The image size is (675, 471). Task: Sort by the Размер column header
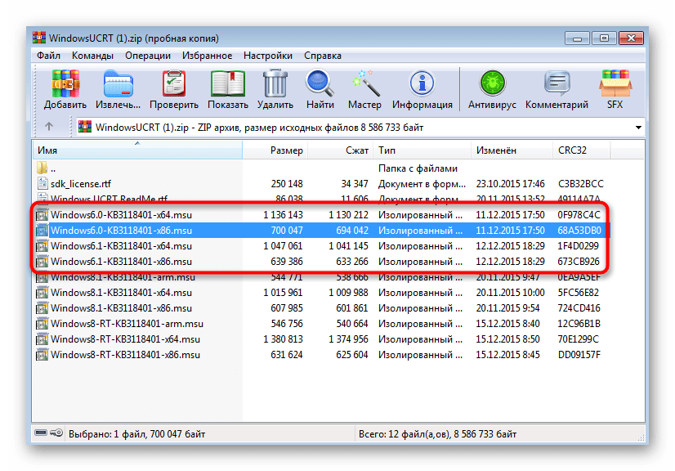(275, 150)
